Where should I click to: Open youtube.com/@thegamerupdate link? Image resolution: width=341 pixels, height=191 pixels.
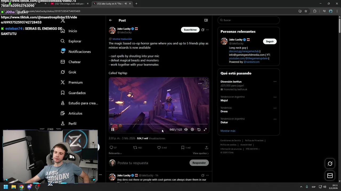(x=248, y=58)
